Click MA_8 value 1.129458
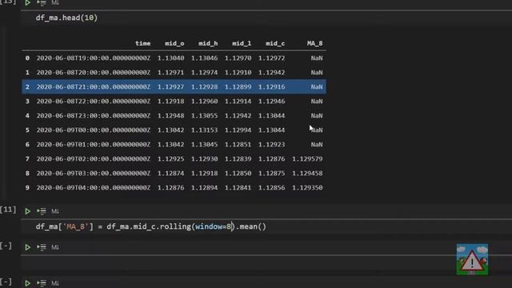The image size is (512, 288). point(307,173)
